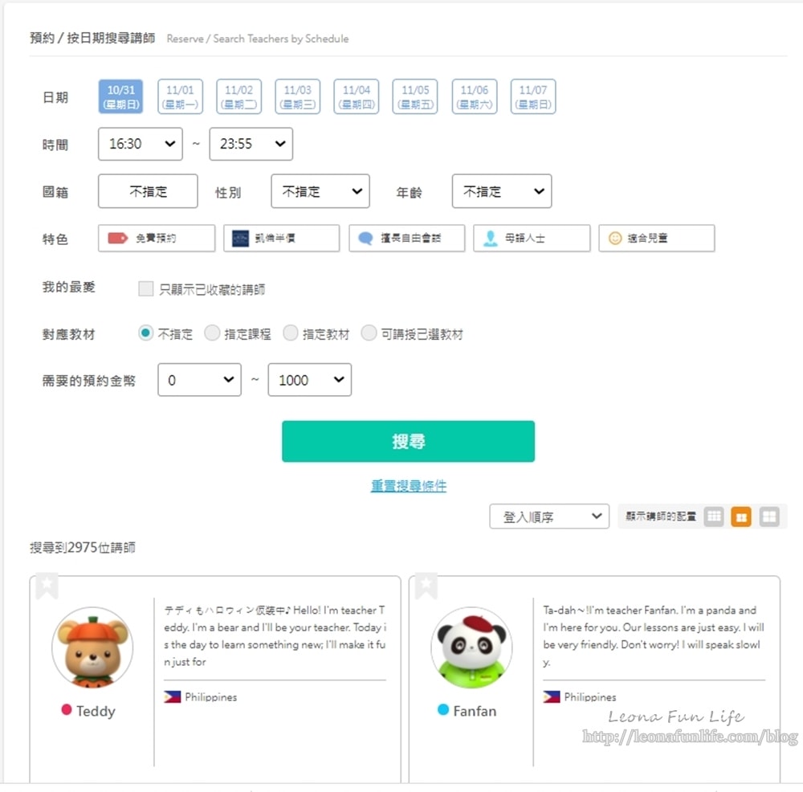This screenshot has height=792, width=803.
Task: Filter by 母語人士 person icon feature
Action: point(532,239)
